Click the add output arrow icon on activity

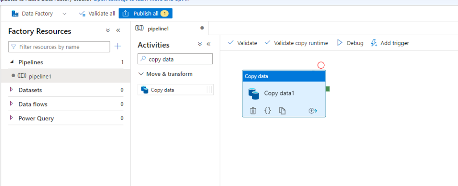click(x=313, y=111)
